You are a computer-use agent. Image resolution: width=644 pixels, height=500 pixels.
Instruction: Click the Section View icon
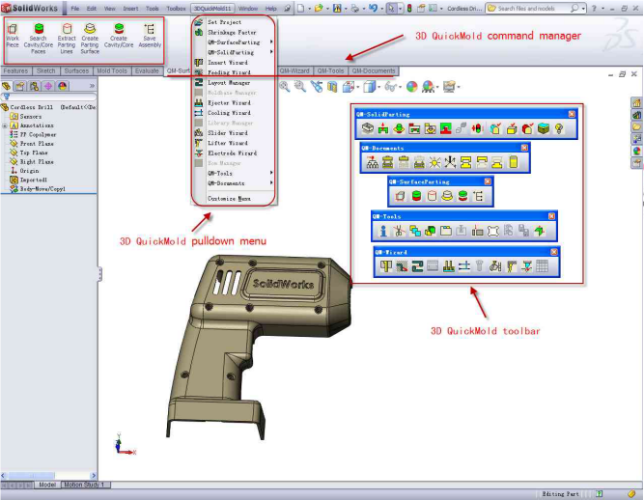pyautogui.click(x=332, y=87)
